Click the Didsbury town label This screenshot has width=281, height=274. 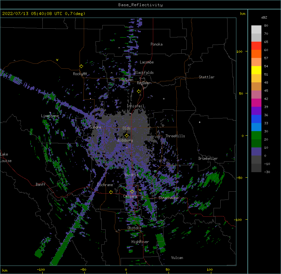pyautogui.click(x=125, y=140)
